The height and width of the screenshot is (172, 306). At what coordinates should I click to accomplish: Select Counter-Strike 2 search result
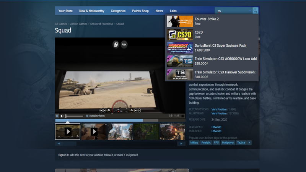212,21
